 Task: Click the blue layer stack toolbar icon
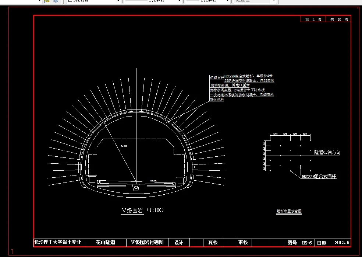[x=56, y=1]
